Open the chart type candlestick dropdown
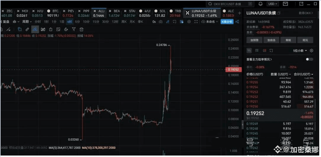 (16, 22)
